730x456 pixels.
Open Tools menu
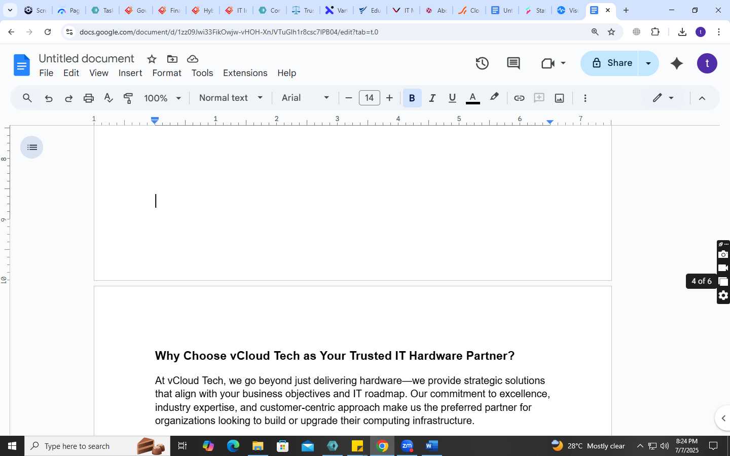coord(202,73)
